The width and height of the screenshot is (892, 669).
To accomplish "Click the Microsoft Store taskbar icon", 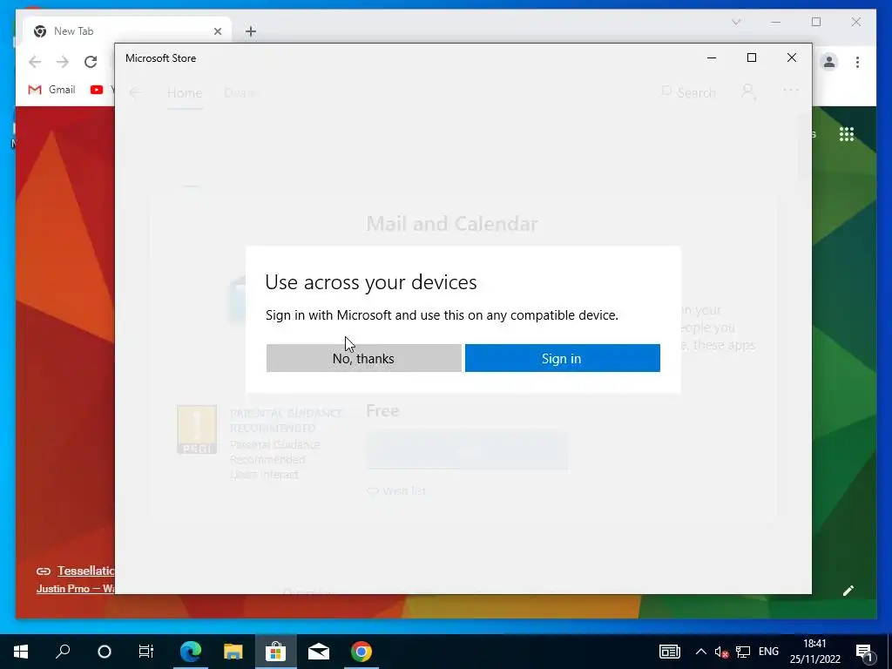I will coord(276,652).
